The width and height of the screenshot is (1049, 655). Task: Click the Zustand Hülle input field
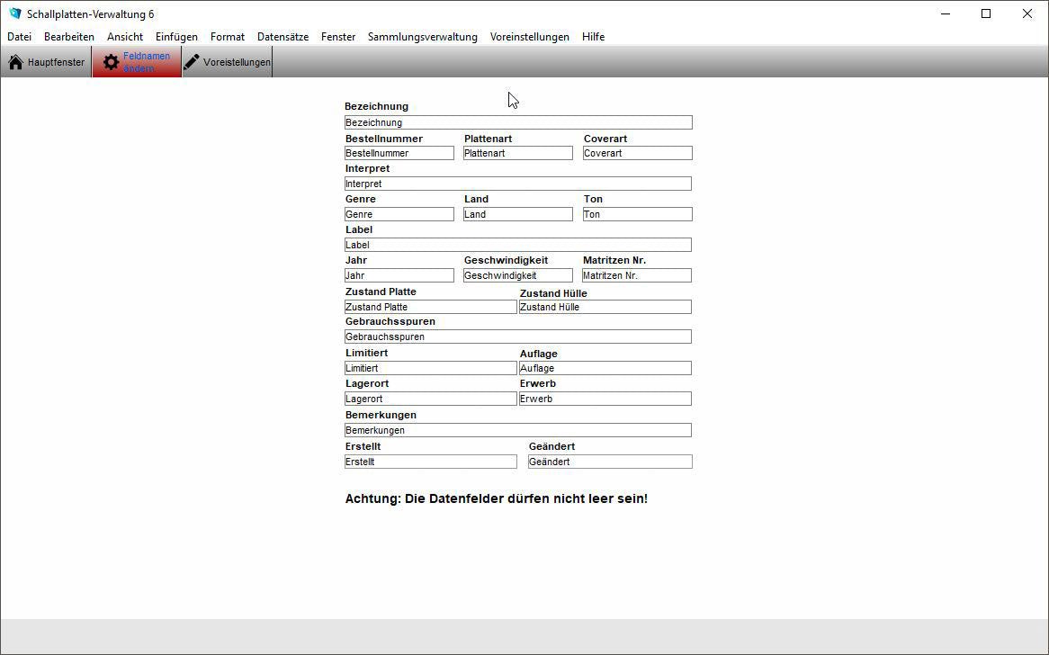click(x=605, y=307)
